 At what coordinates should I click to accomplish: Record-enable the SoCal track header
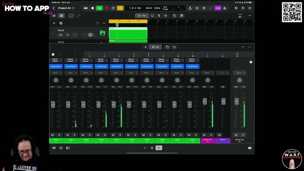click(75, 35)
